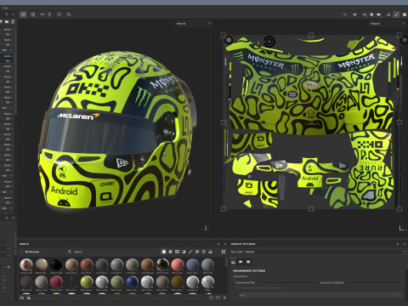The image size is (408, 306).
Task: Toggle the assets grid view icon
Action: [x=224, y=252]
